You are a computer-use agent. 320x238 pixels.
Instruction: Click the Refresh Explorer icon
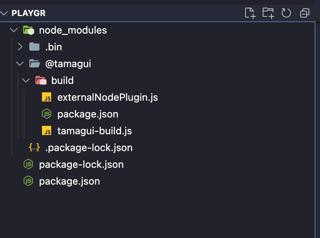(286, 13)
